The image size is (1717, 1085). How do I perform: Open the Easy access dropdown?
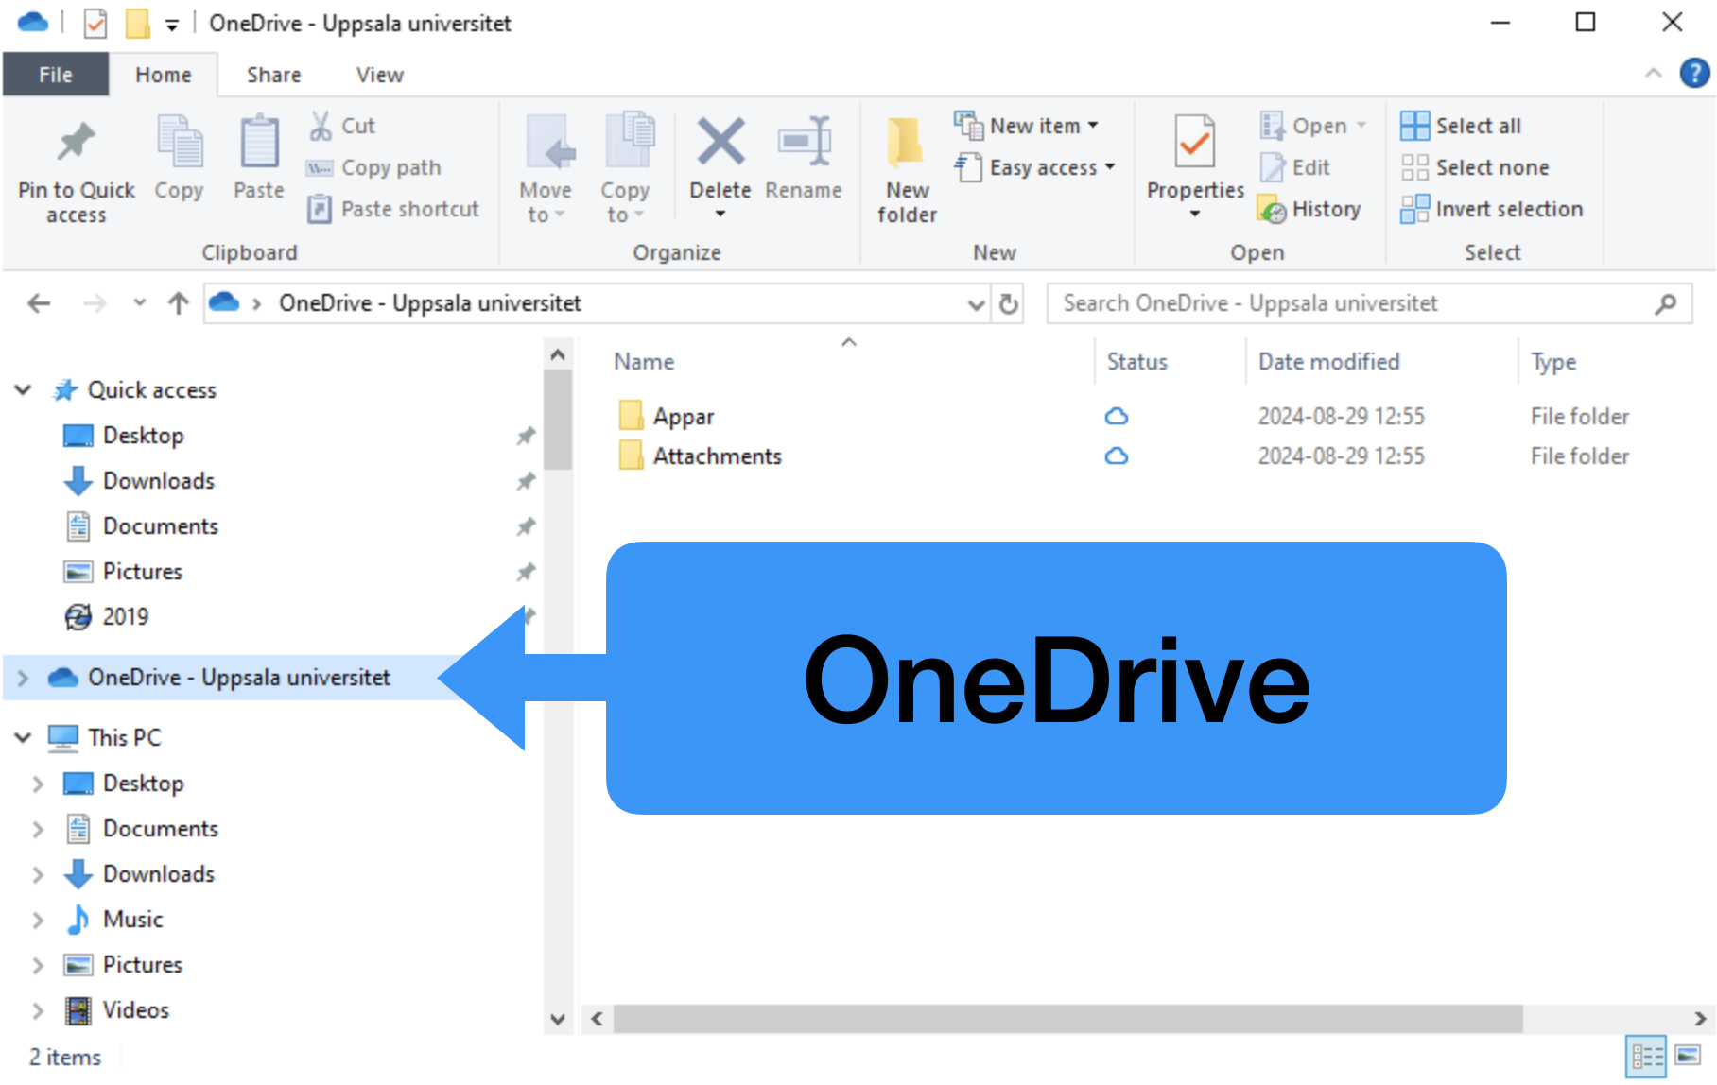point(1035,167)
